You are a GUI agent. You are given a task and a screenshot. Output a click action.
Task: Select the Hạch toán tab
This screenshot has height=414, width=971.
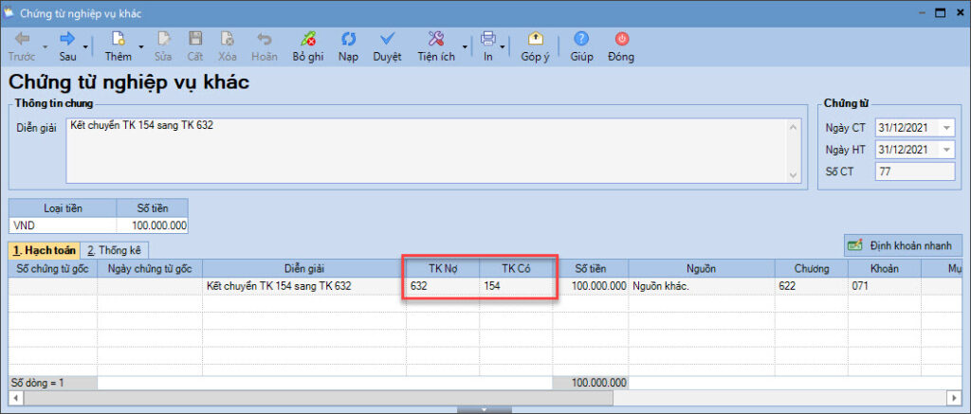[x=44, y=250]
